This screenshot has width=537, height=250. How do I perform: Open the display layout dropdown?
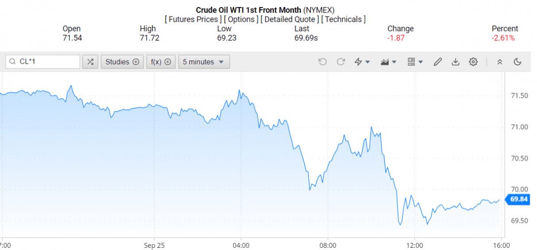(415, 62)
